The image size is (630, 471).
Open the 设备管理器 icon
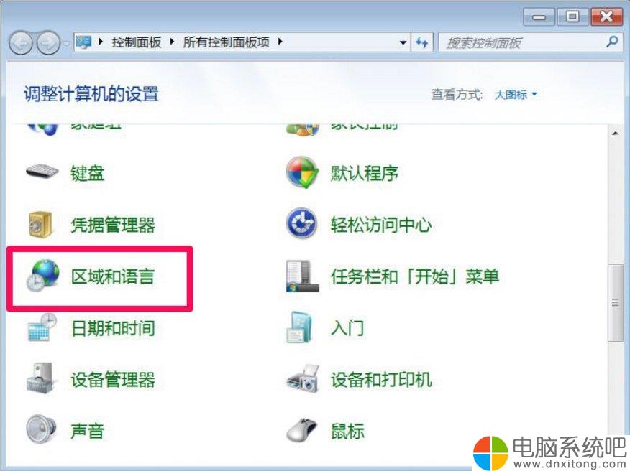pyautogui.click(x=40, y=378)
